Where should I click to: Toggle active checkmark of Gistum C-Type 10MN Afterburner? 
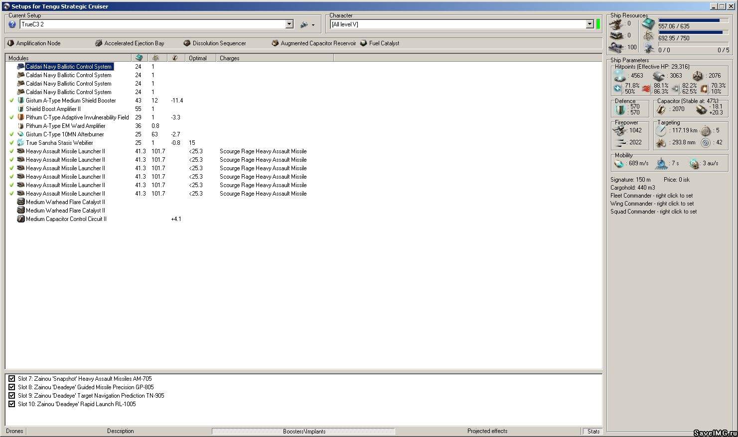coord(11,134)
